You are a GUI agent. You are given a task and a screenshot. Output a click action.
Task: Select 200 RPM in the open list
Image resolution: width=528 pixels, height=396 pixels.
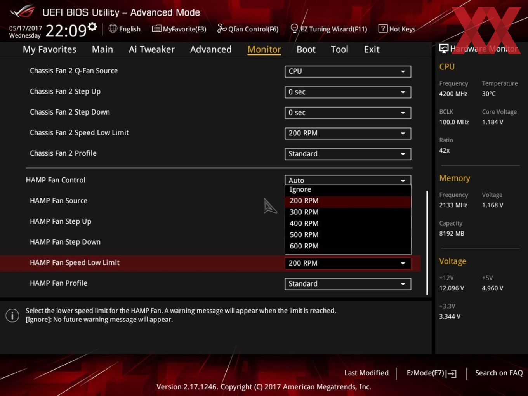pos(348,201)
